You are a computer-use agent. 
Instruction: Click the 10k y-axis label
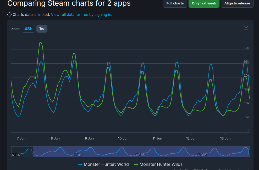[x=247, y=103]
